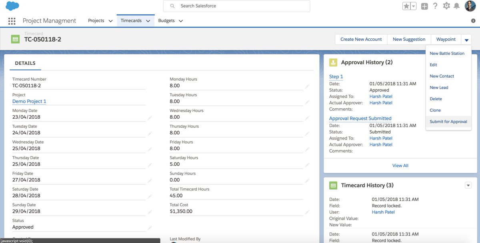The image size is (480, 243).
Task: Open the Budgets navigation tab
Action: pos(166,20)
